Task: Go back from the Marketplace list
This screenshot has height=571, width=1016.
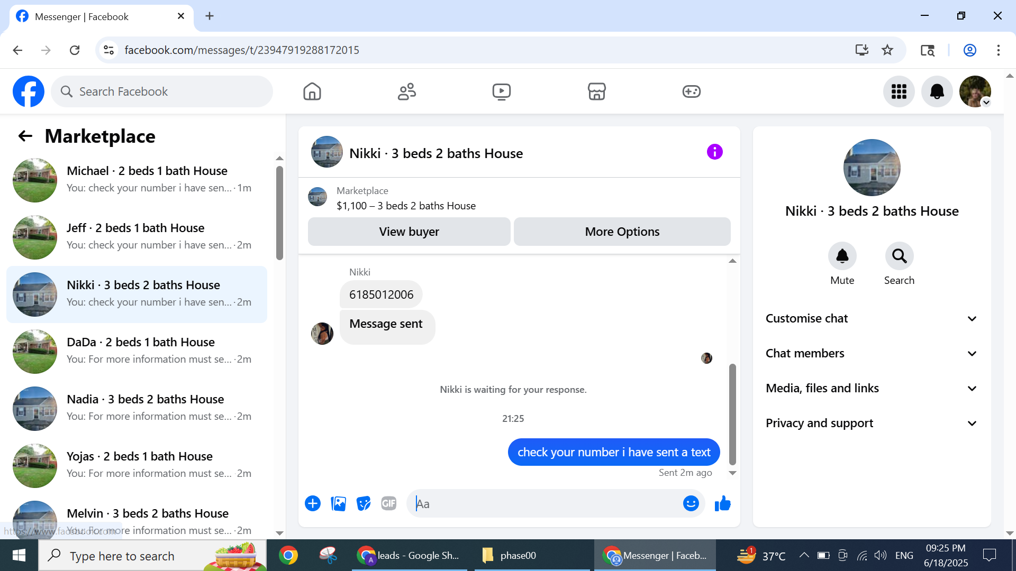Action: click(x=25, y=136)
